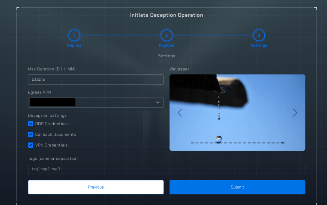Disable the VPN Credentials checkbox

click(x=31, y=145)
